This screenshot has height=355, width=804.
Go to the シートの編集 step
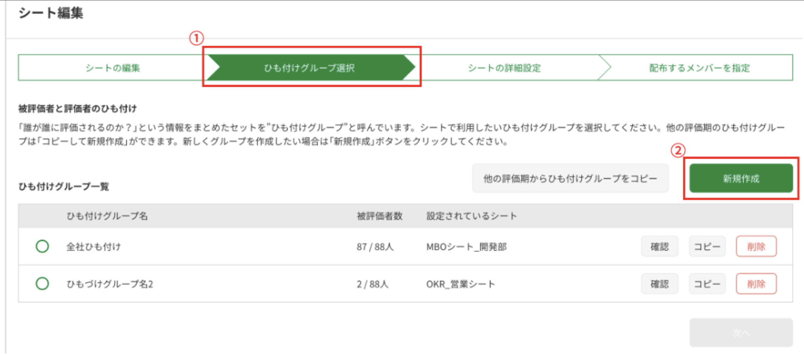click(x=112, y=68)
